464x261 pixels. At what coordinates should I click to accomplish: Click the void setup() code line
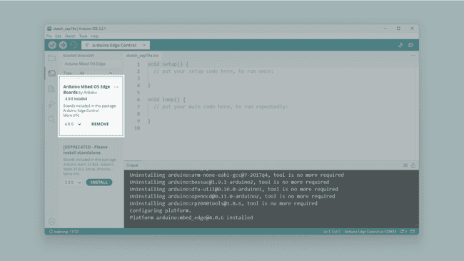pyautogui.click(x=168, y=64)
